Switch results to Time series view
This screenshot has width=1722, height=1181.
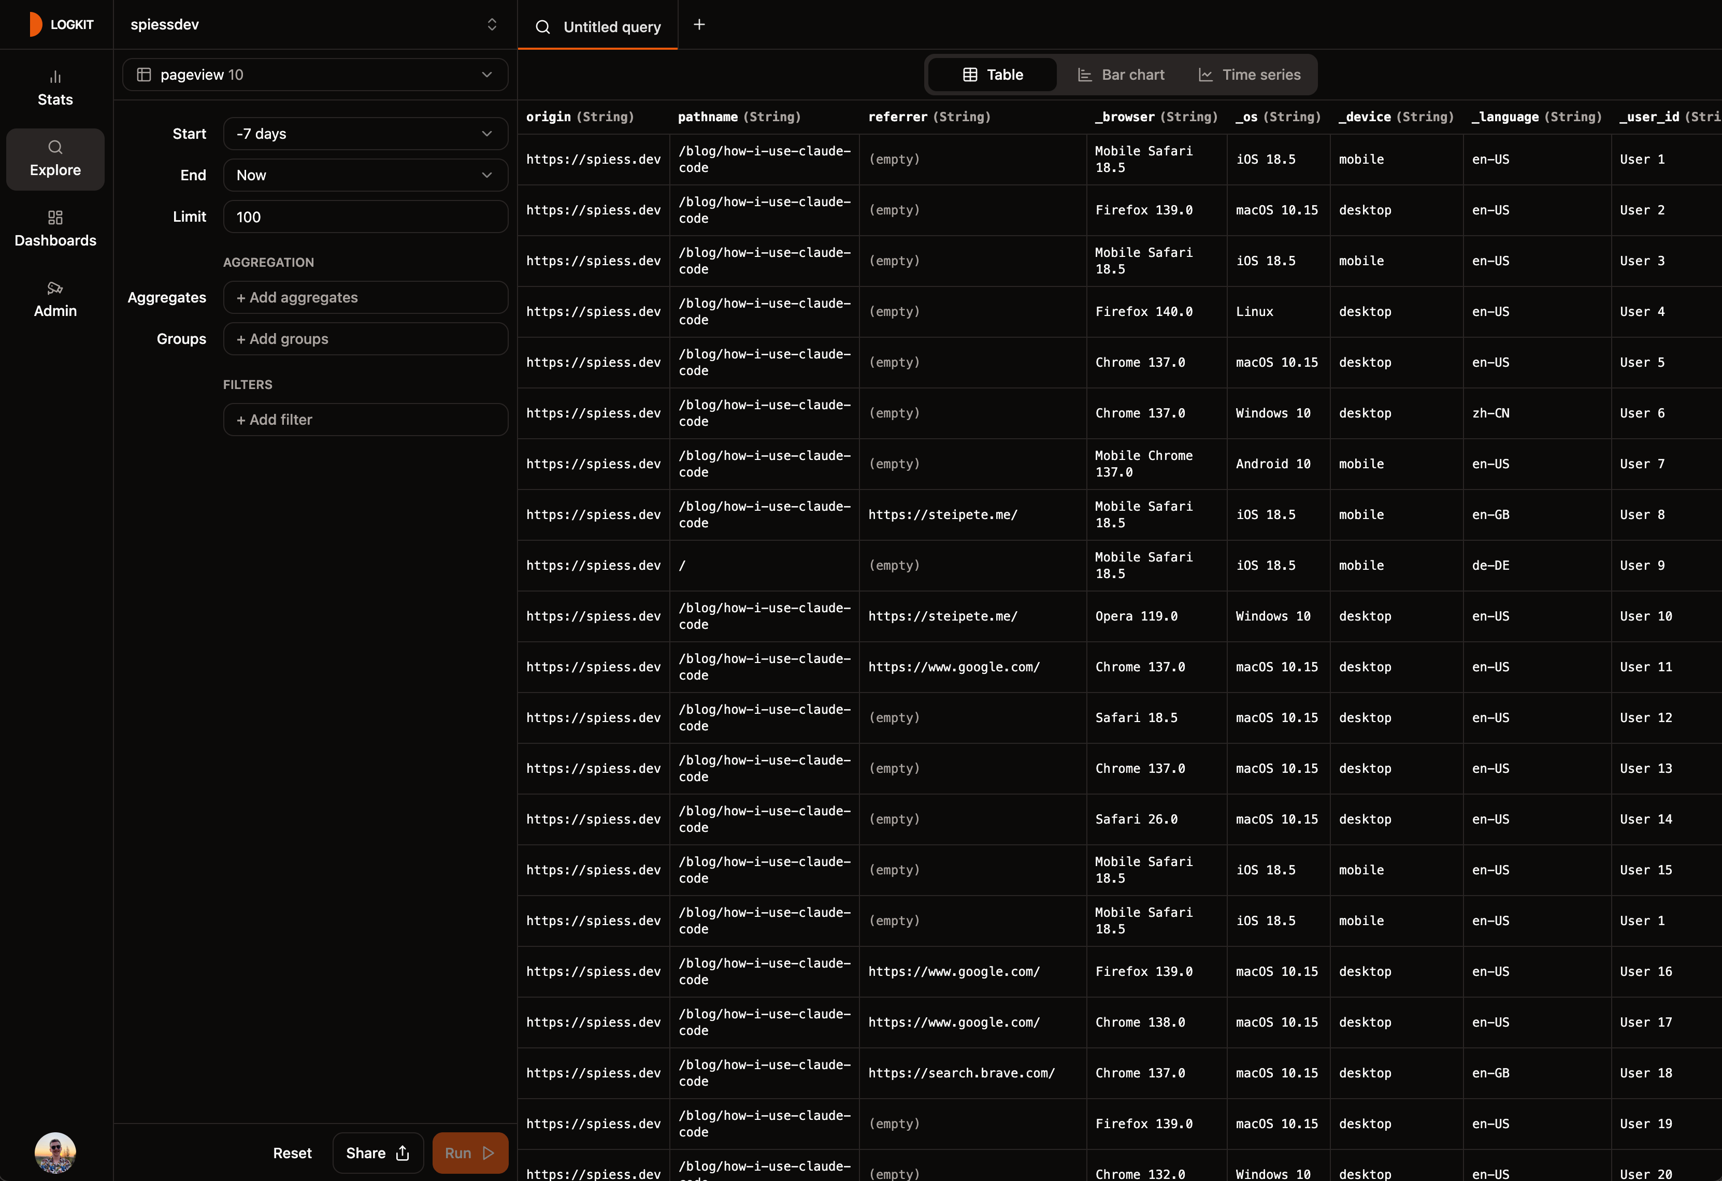point(1250,74)
